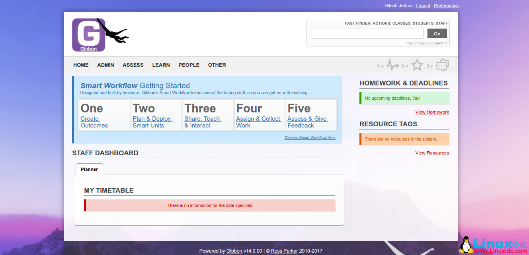The image size is (529, 255).
Task: Open the ASSESS menu
Action: [133, 65]
